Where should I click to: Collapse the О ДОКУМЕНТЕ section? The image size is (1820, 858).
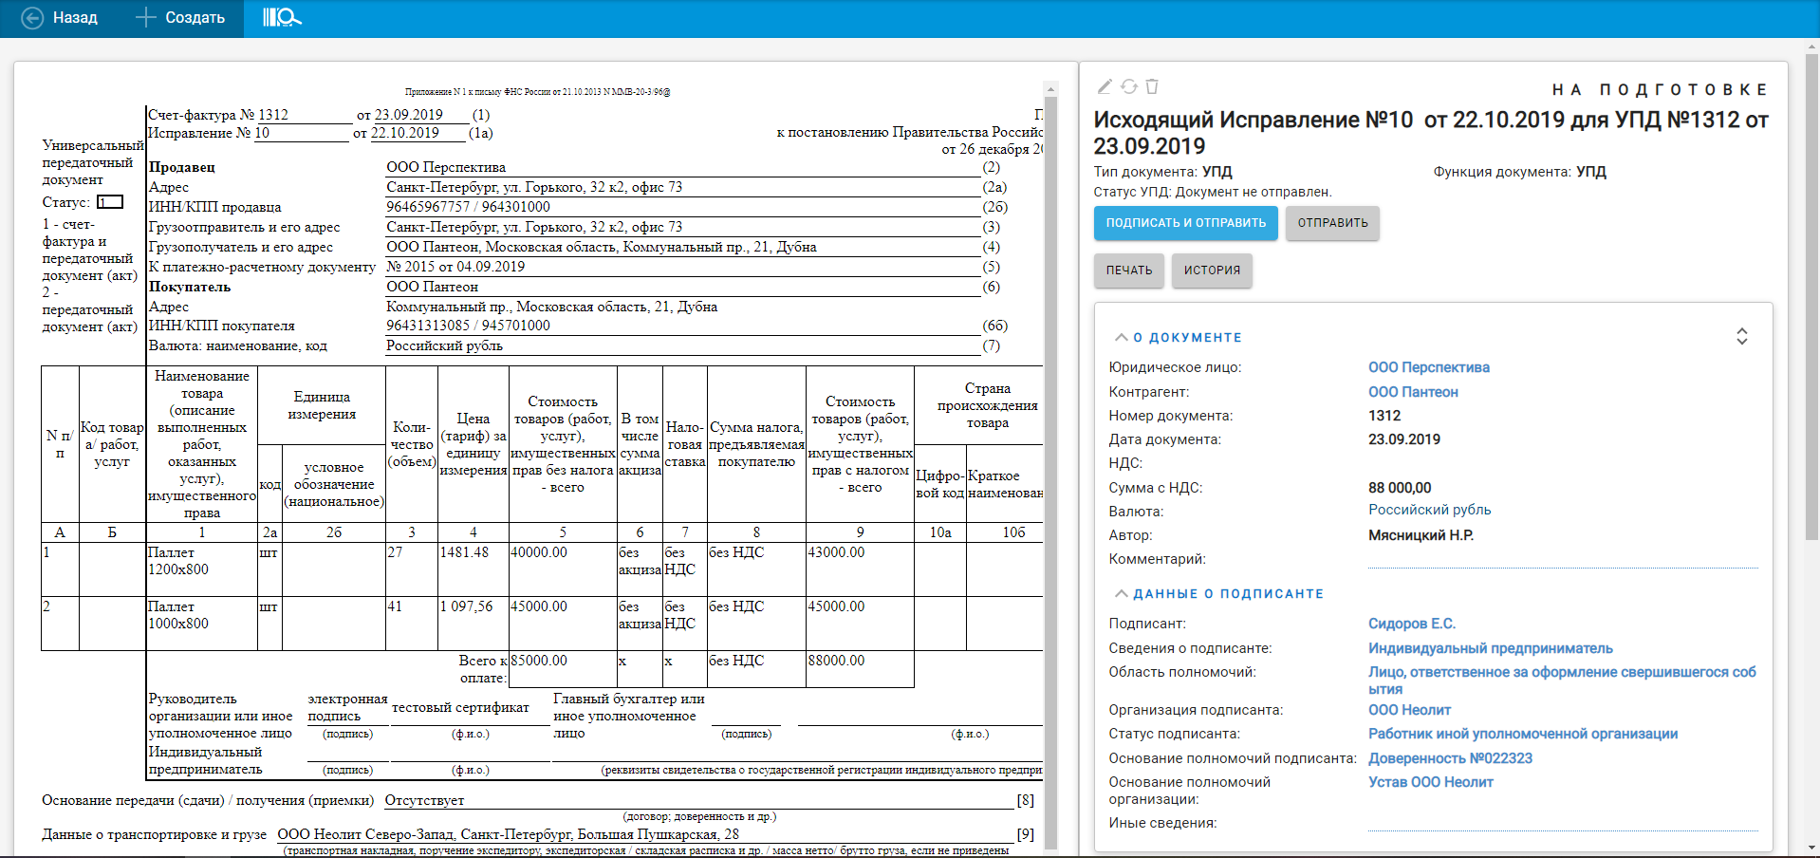pos(1178,337)
